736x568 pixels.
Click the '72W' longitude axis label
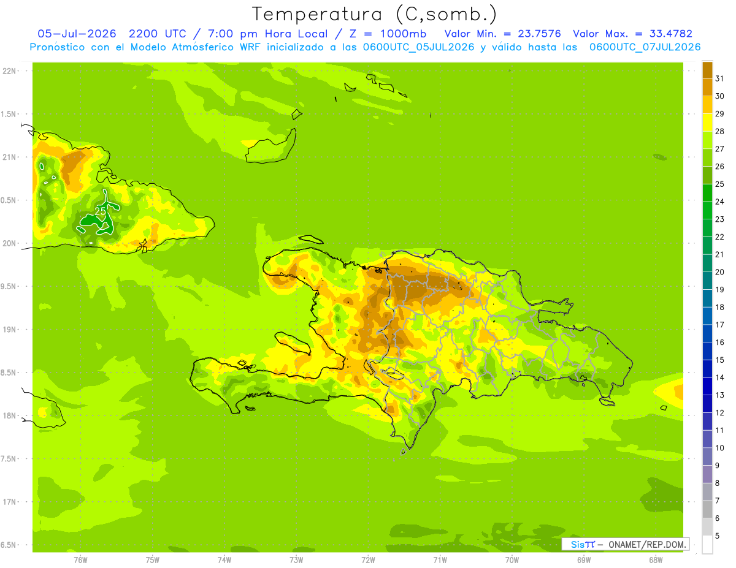pyautogui.click(x=368, y=559)
